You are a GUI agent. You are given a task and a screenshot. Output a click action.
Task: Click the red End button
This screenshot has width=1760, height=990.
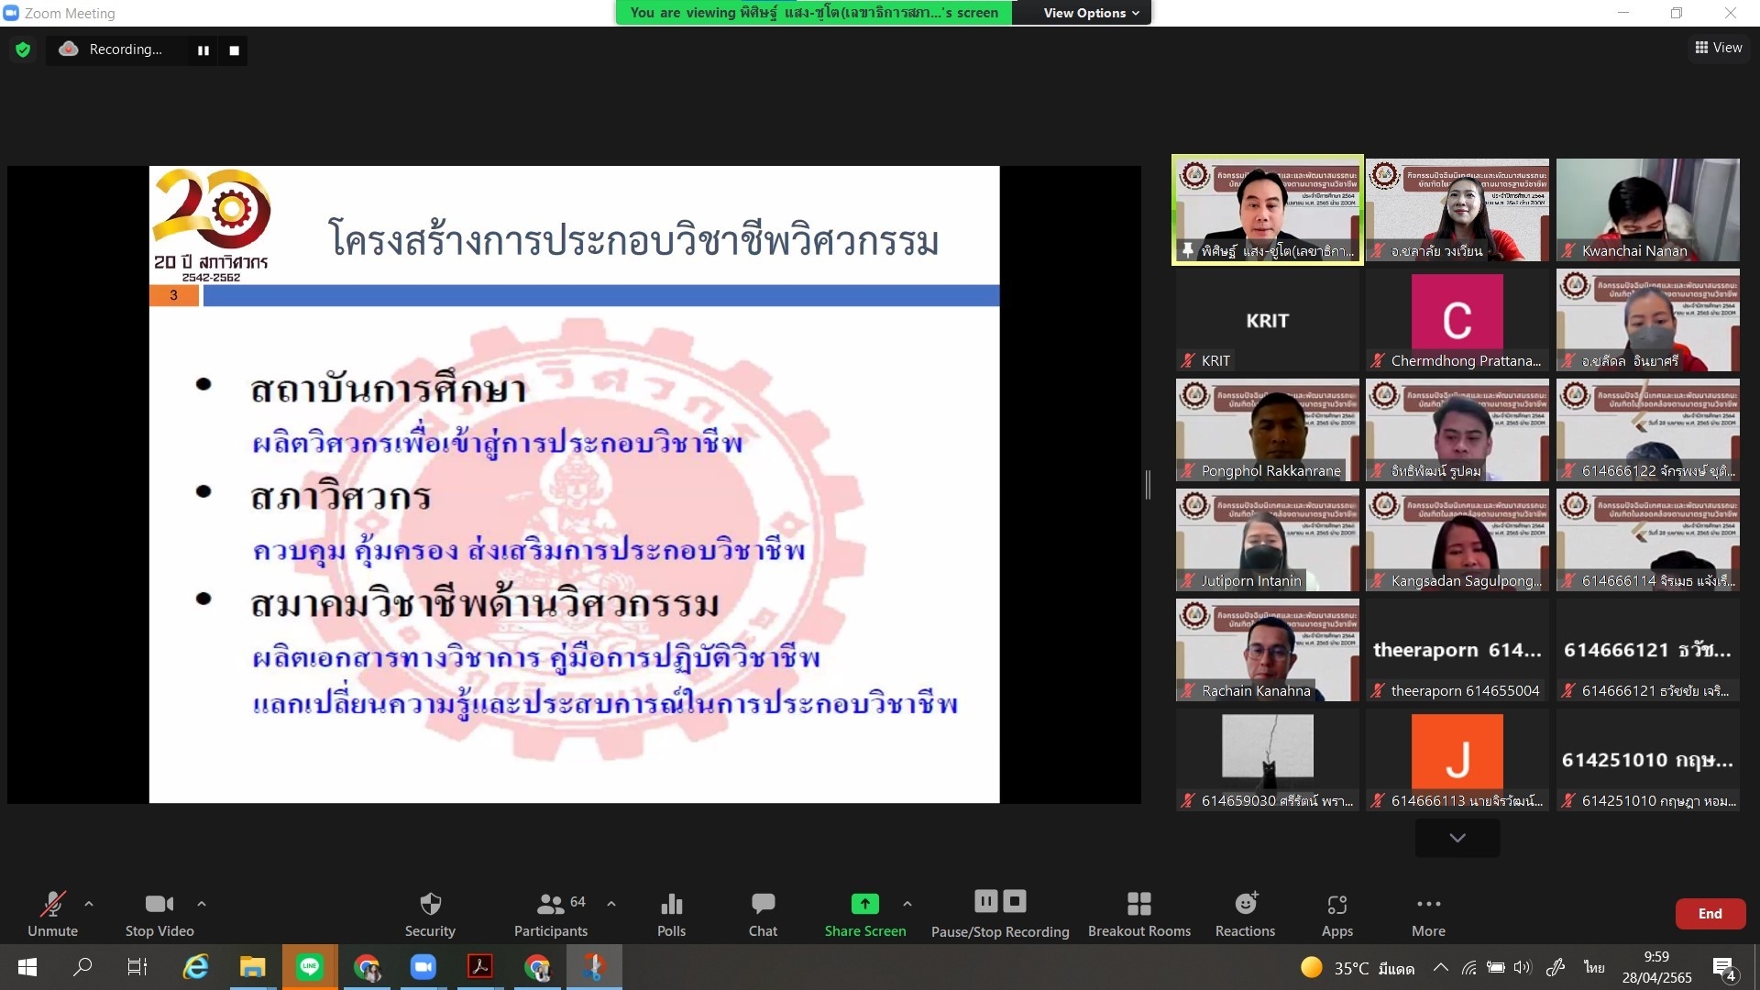click(1710, 914)
